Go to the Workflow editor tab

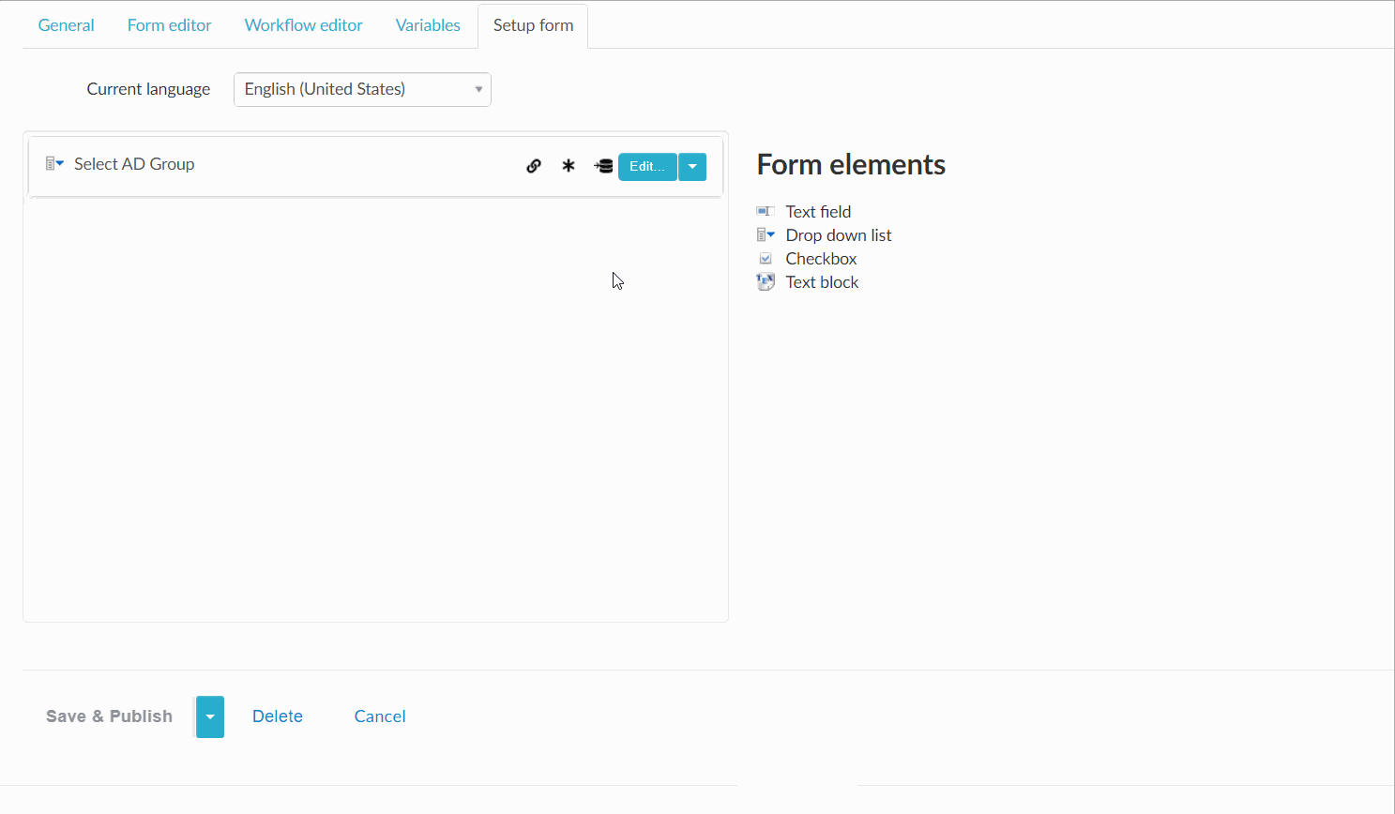coord(303,25)
